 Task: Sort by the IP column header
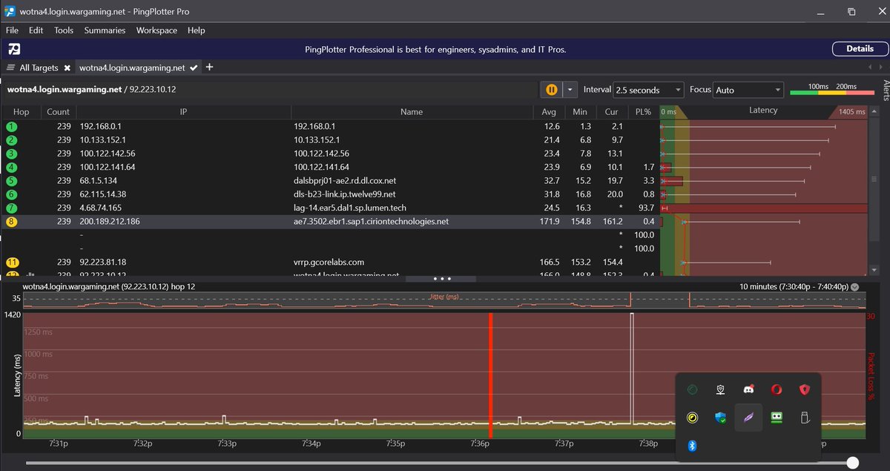[x=183, y=111]
